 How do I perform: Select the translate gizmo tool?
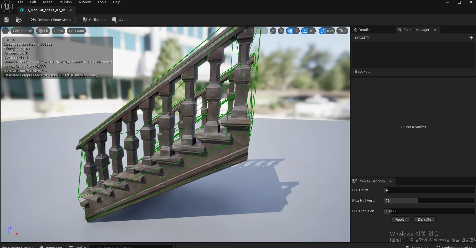point(251,31)
